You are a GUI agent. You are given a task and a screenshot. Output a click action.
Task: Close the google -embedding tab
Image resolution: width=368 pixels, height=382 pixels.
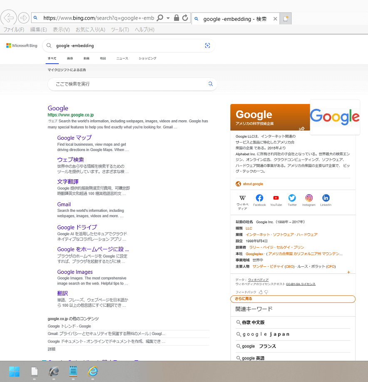click(275, 19)
